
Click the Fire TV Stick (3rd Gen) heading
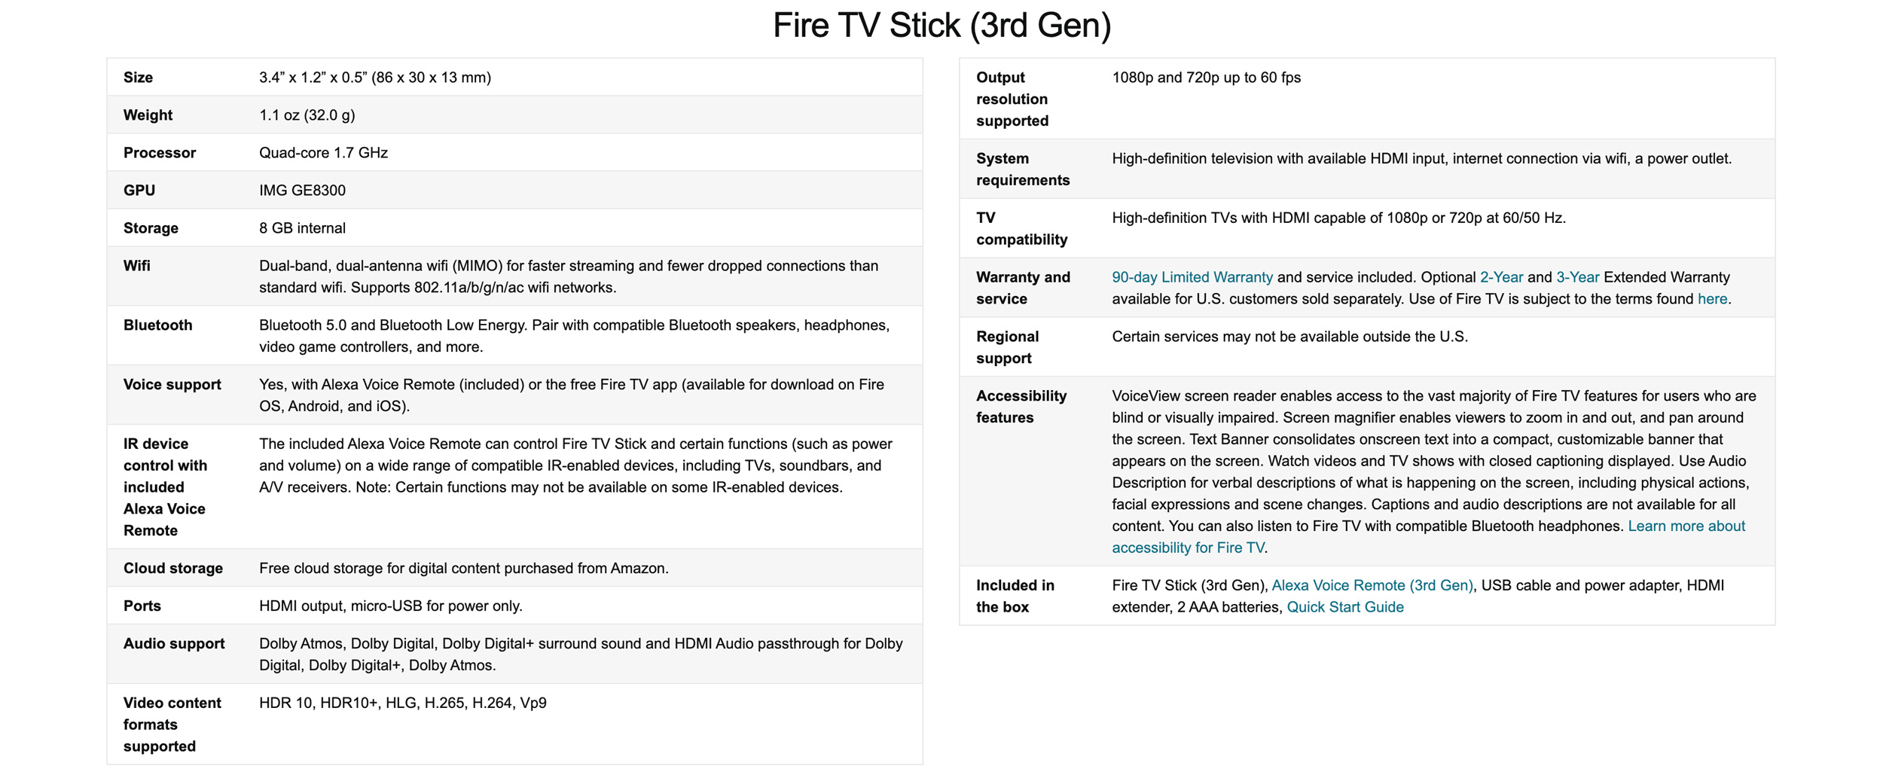[x=941, y=25]
